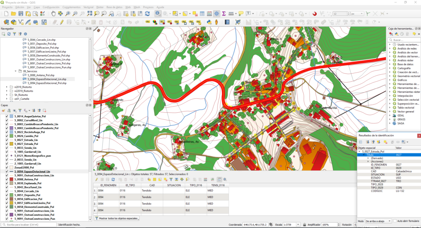Image resolution: width=421 pixels, height=228 pixels.
Task: Click zoom map to selected rows icon
Action: pyautogui.click(x=187, y=180)
